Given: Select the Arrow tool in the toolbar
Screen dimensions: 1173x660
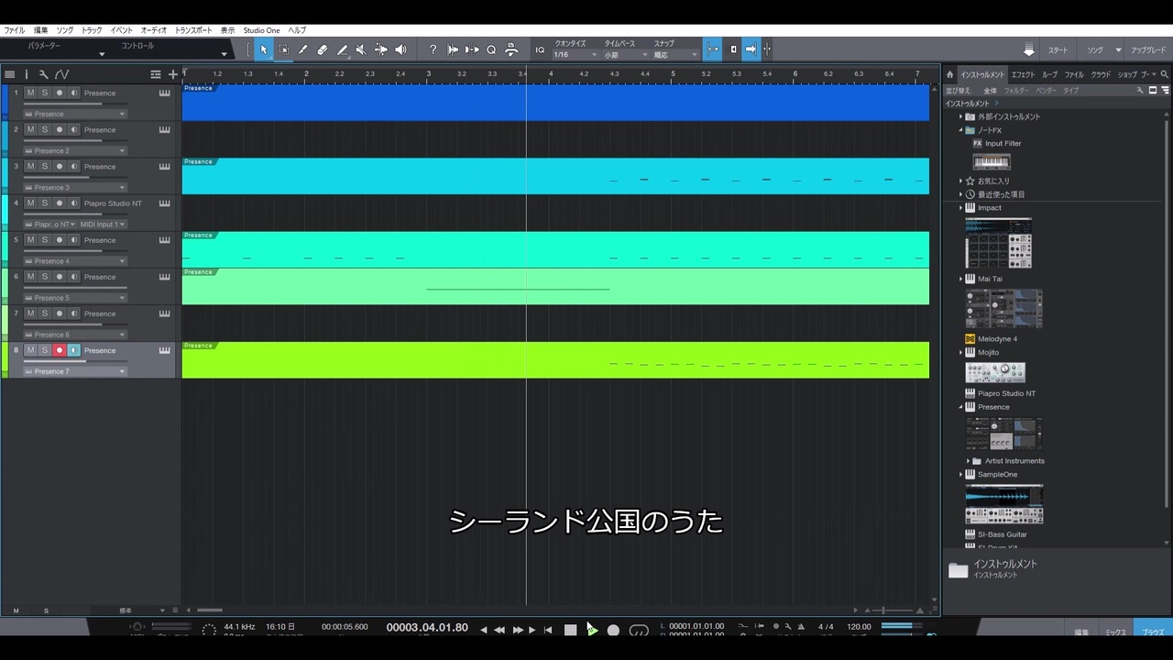Looking at the screenshot, I should coord(264,49).
